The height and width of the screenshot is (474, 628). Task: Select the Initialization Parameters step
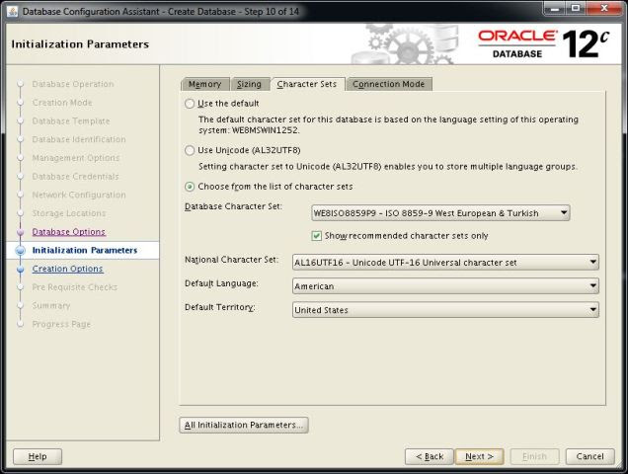point(85,251)
